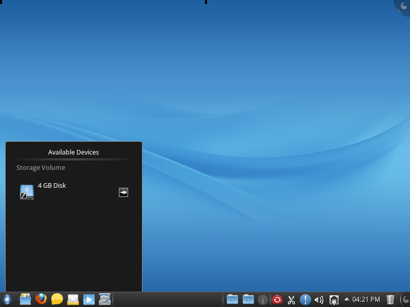The height and width of the screenshot is (307, 410).
Task: Click the red cloud sync tray icon
Action: tap(277, 299)
